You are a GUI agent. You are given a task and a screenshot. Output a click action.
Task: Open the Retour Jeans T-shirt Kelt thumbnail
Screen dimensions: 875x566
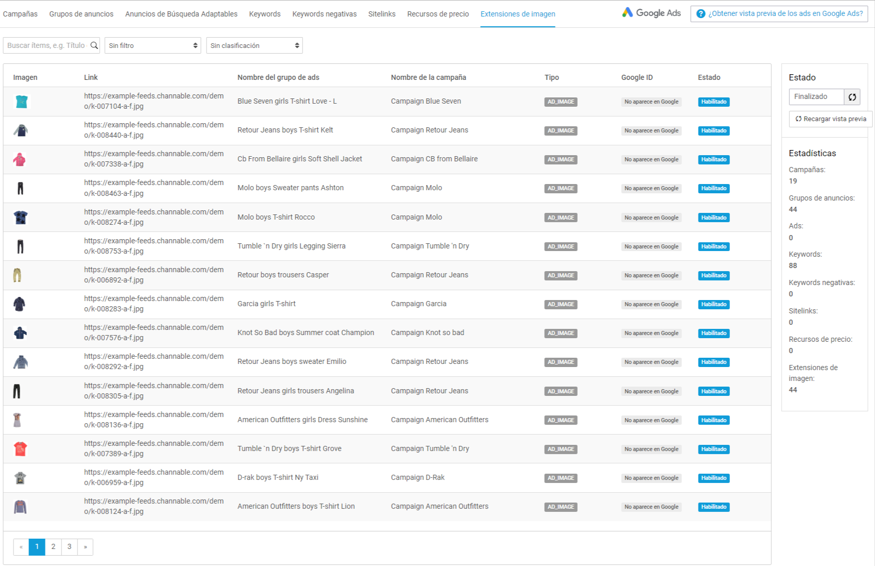20,130
